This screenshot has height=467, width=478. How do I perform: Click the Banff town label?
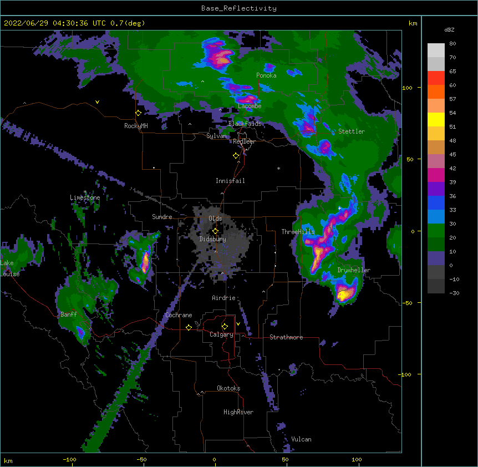point(69,314)
